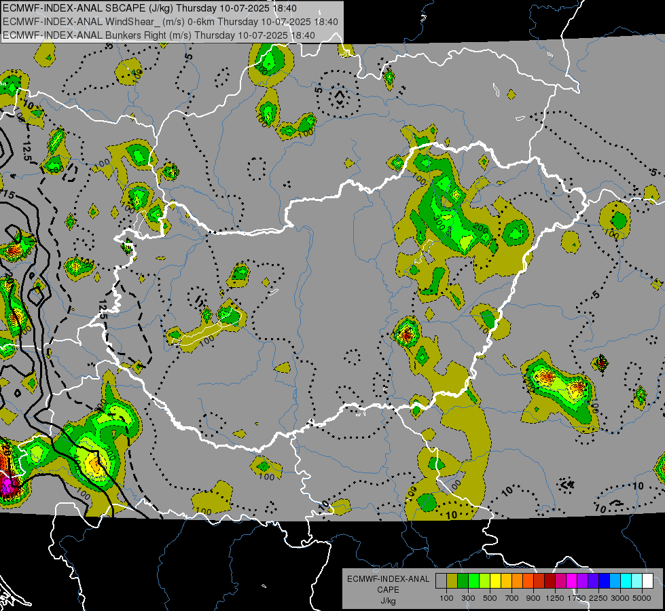Click the bright green legend swatch
The height and width of the screenshot is (611, 665).
[473, 581]
